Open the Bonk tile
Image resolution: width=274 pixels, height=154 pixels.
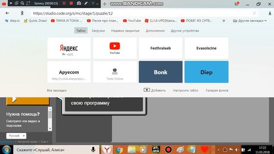point(161,72)
